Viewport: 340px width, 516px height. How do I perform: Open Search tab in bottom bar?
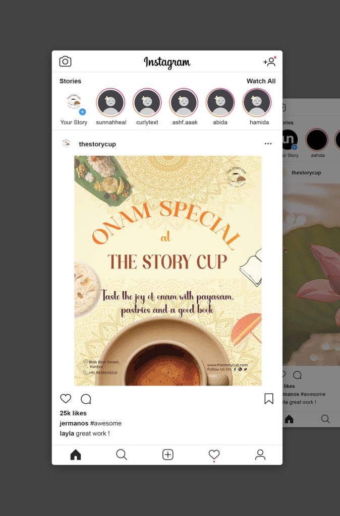(122, 455)
